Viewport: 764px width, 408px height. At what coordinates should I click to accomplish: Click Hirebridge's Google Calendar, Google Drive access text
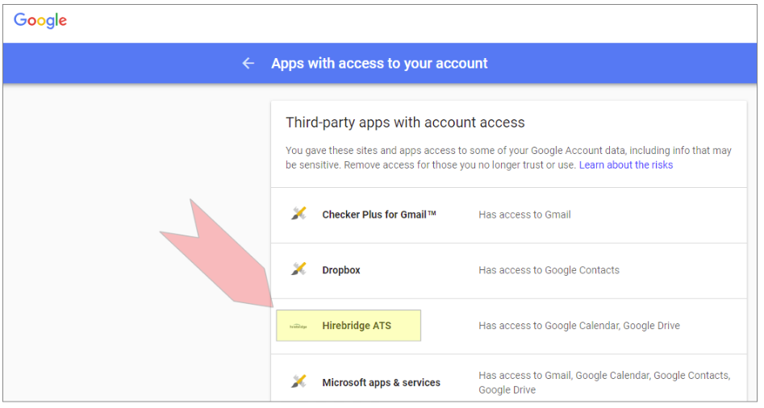point(578,326)
